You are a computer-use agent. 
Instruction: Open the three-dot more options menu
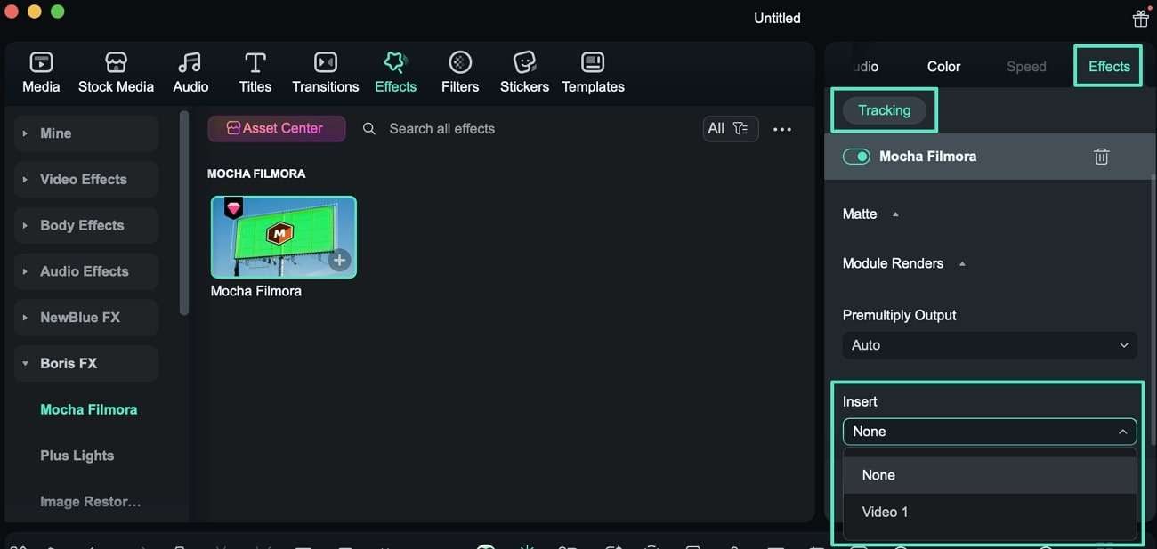click(x=782, y=129)
